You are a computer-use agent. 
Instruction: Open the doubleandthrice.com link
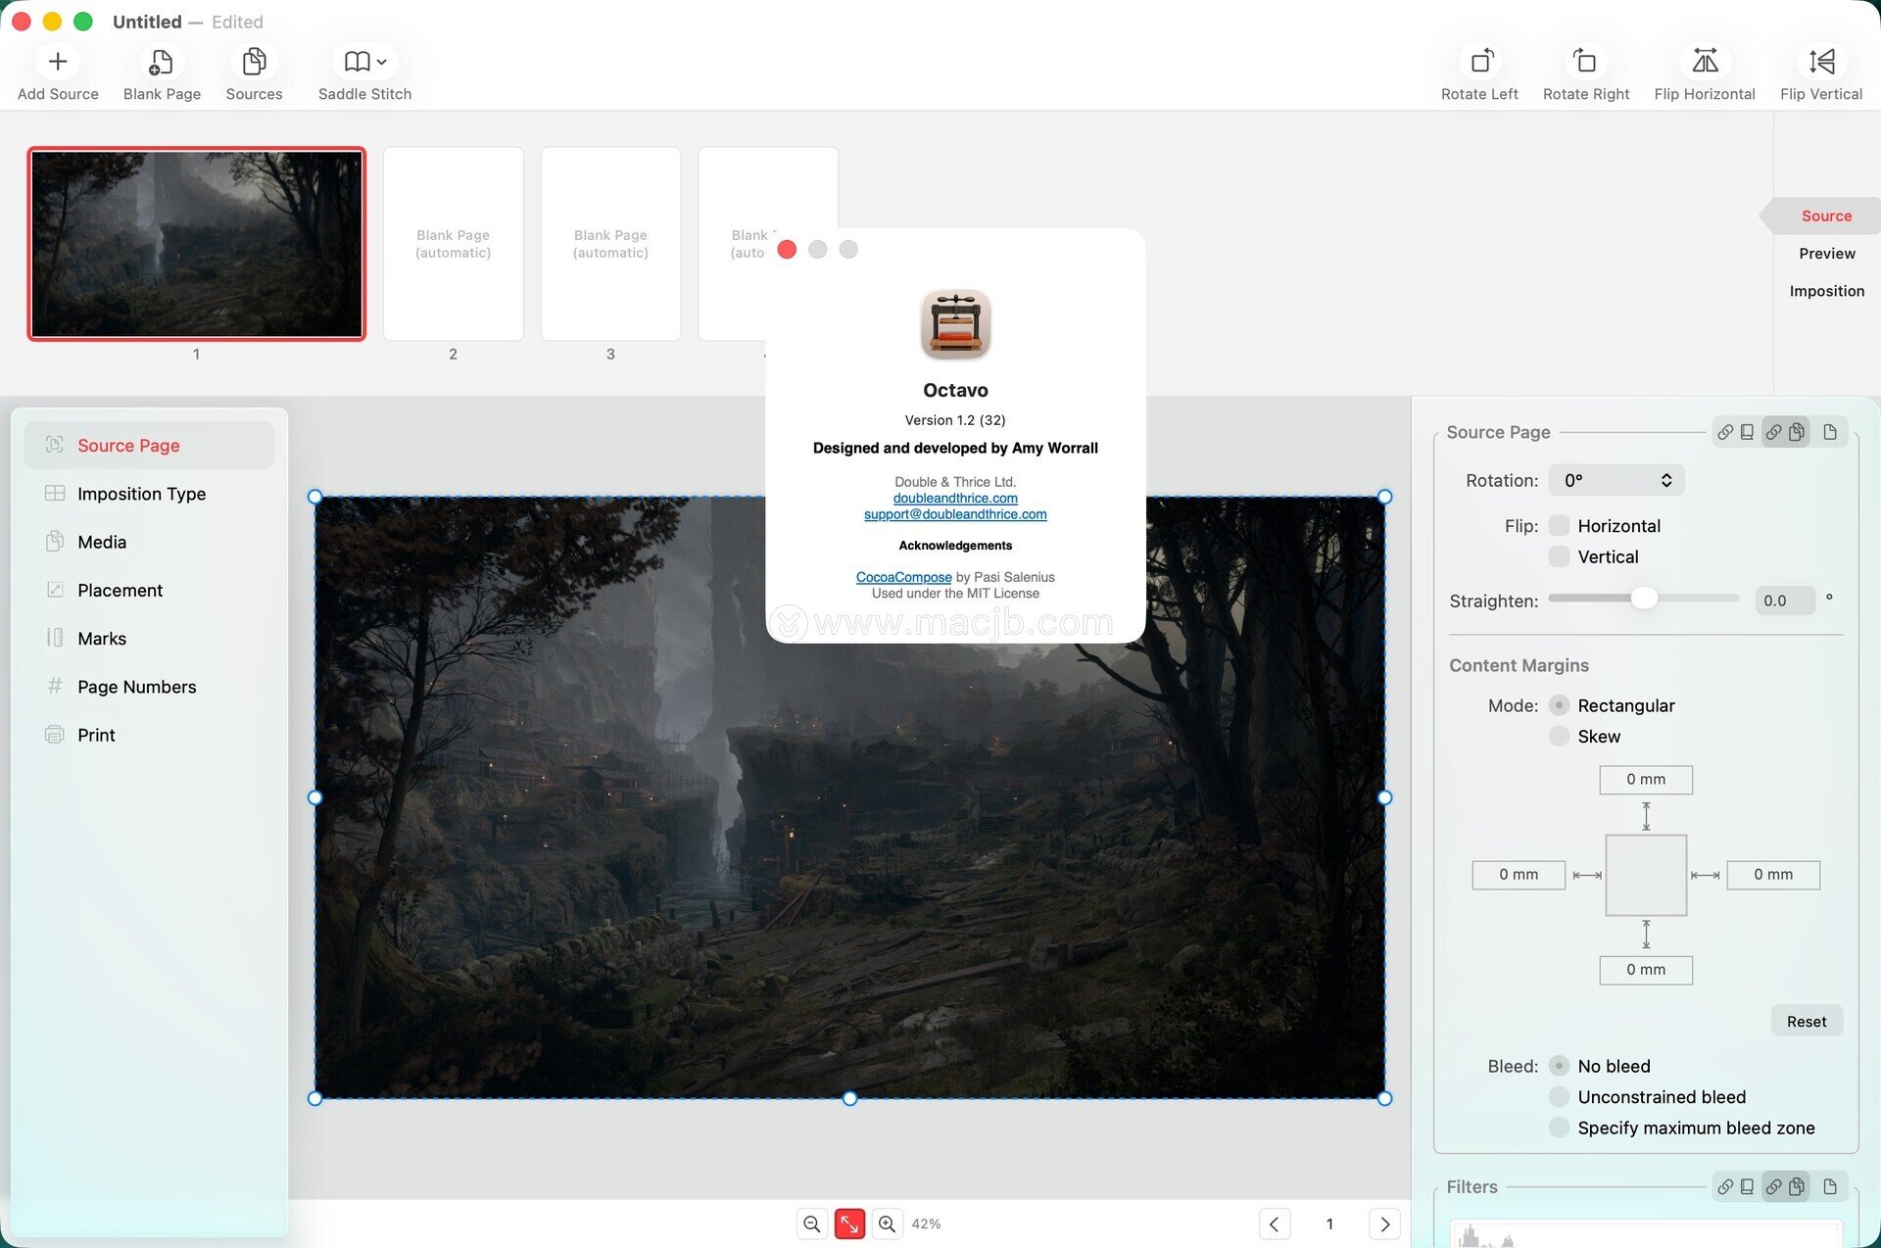(x=955, y=498)
